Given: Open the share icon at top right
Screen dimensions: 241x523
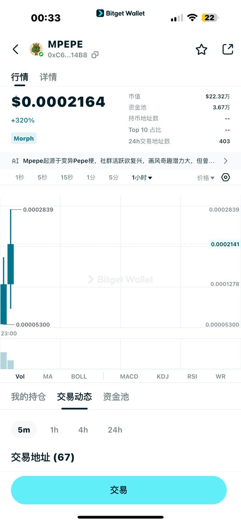Looking at the screenshot, I should click(x=227, y=49).
